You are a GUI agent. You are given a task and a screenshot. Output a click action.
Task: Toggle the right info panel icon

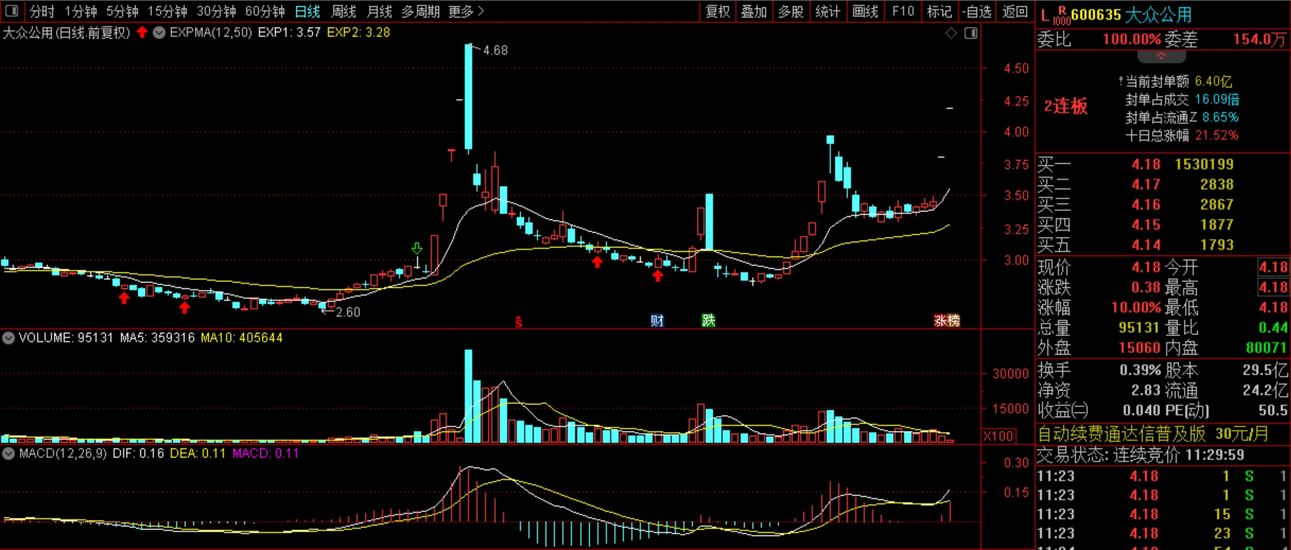pyautogui.click(x=971, y=33)
